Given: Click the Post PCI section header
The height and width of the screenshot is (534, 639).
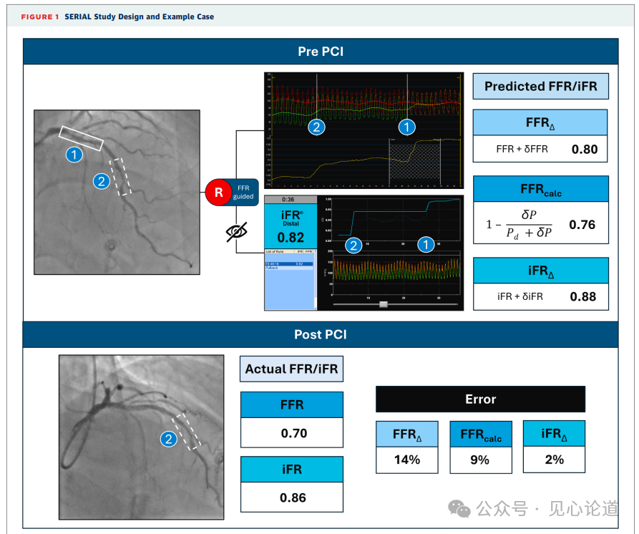Looking at the screenshot, I should pos(321,334).
